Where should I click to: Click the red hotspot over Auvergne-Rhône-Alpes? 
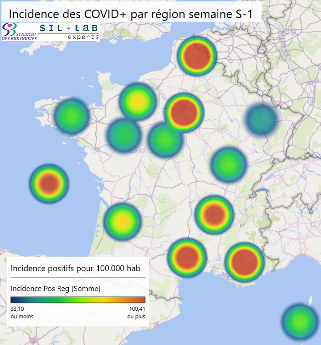[215, 215]
